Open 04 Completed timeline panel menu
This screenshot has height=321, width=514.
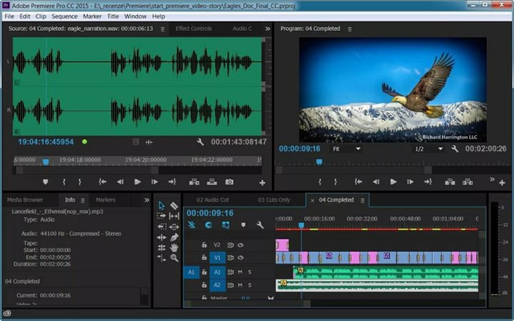tap(363, 200)
